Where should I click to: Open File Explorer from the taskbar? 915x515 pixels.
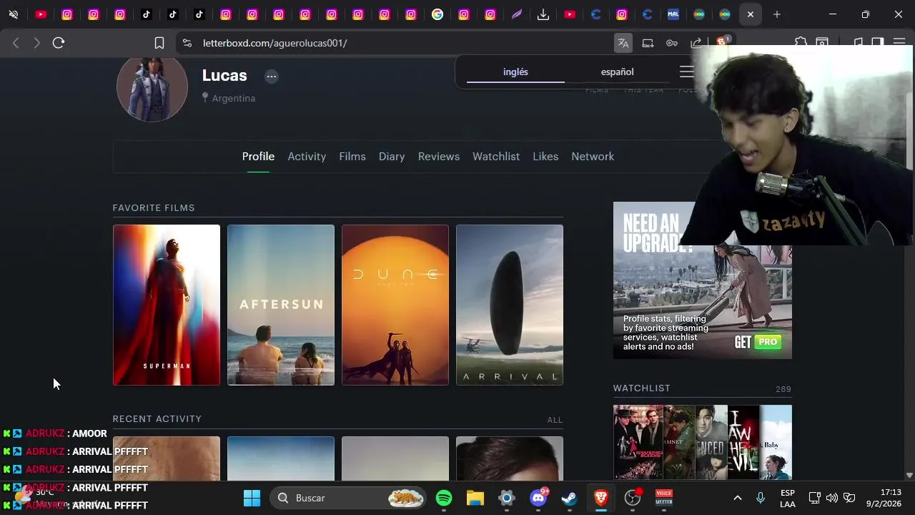point(475,498)
